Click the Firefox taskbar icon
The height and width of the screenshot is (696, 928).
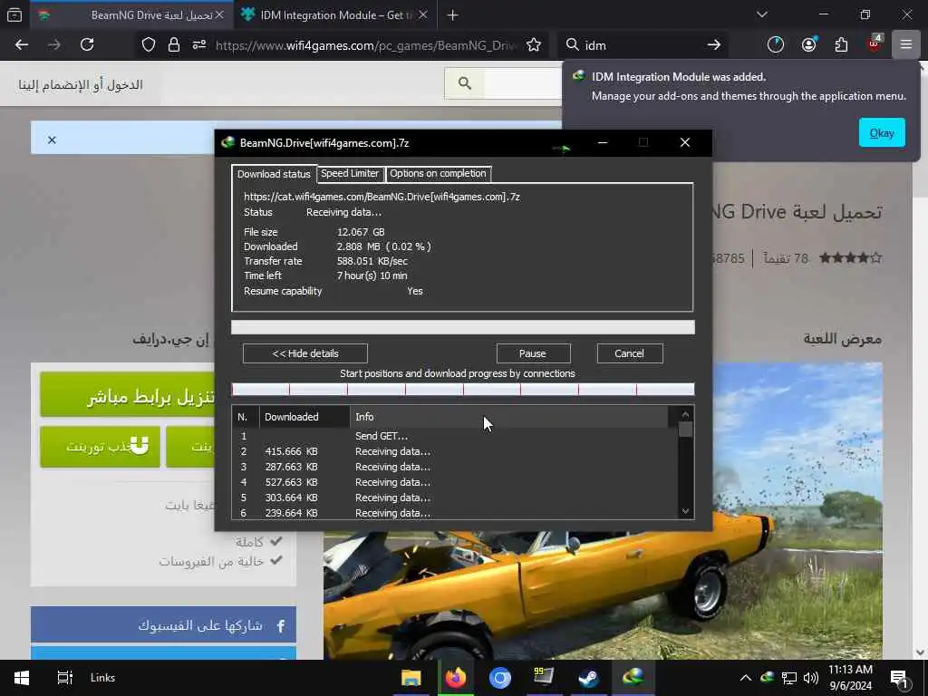[455, 678]
